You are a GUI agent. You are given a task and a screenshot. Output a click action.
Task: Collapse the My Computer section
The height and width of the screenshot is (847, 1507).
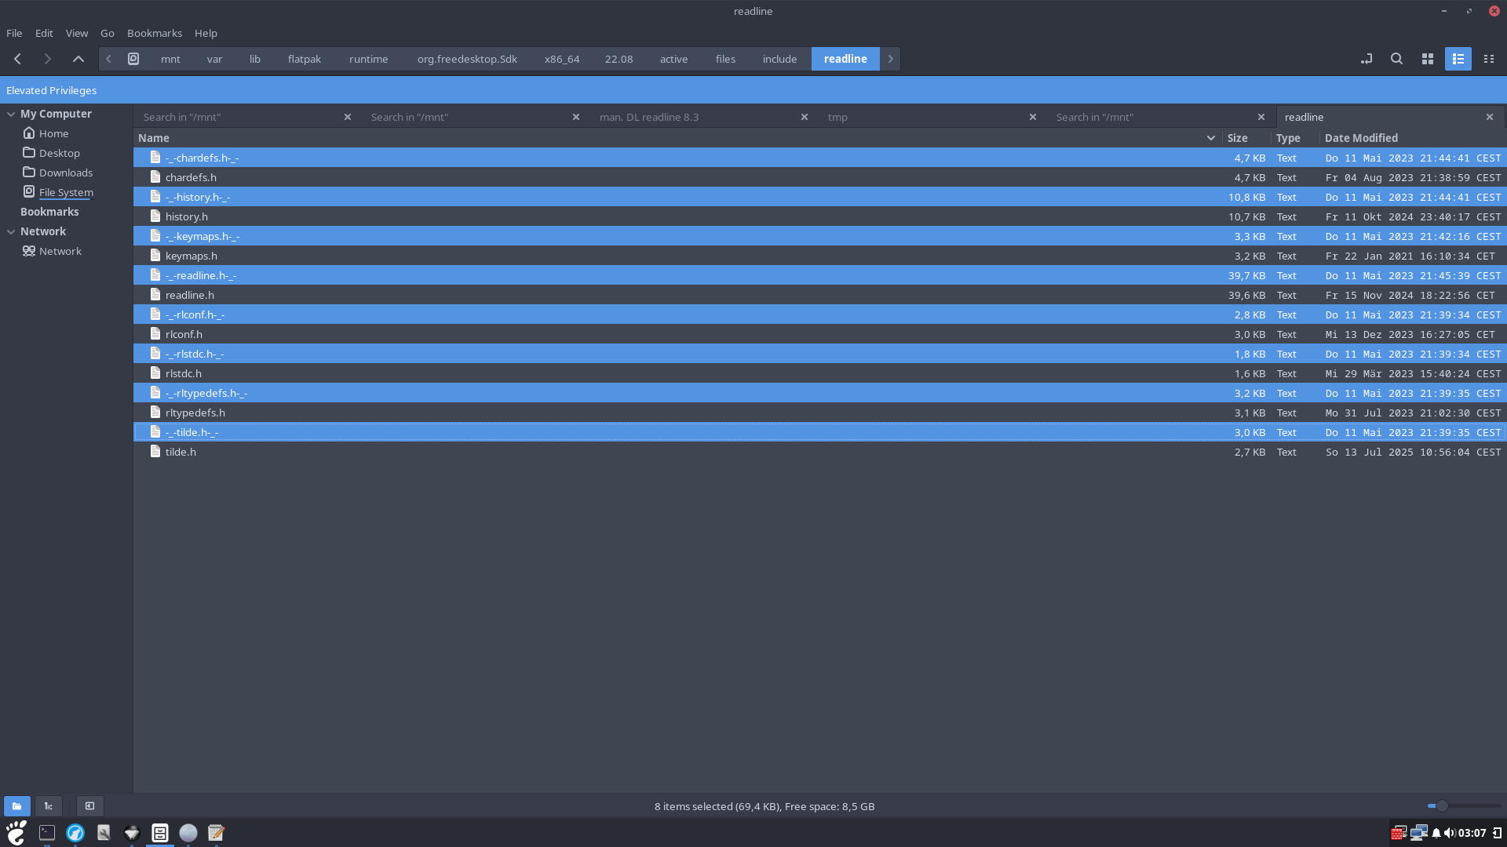click(11, 114)
